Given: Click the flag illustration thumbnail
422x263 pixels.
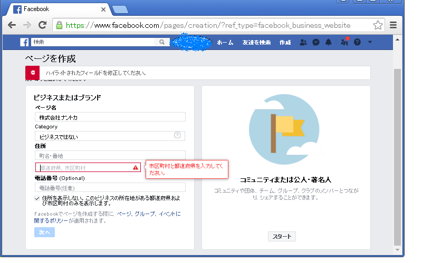Looking at the screenshot, I should coord(285,129).
